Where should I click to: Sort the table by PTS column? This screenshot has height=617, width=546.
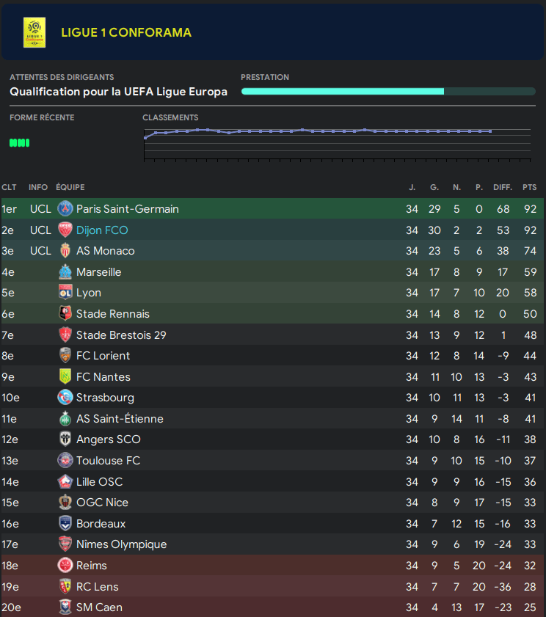(529, 188)
